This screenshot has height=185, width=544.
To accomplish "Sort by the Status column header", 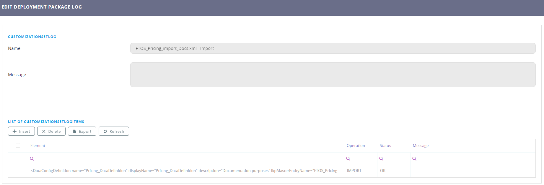I will coord(385,146).
